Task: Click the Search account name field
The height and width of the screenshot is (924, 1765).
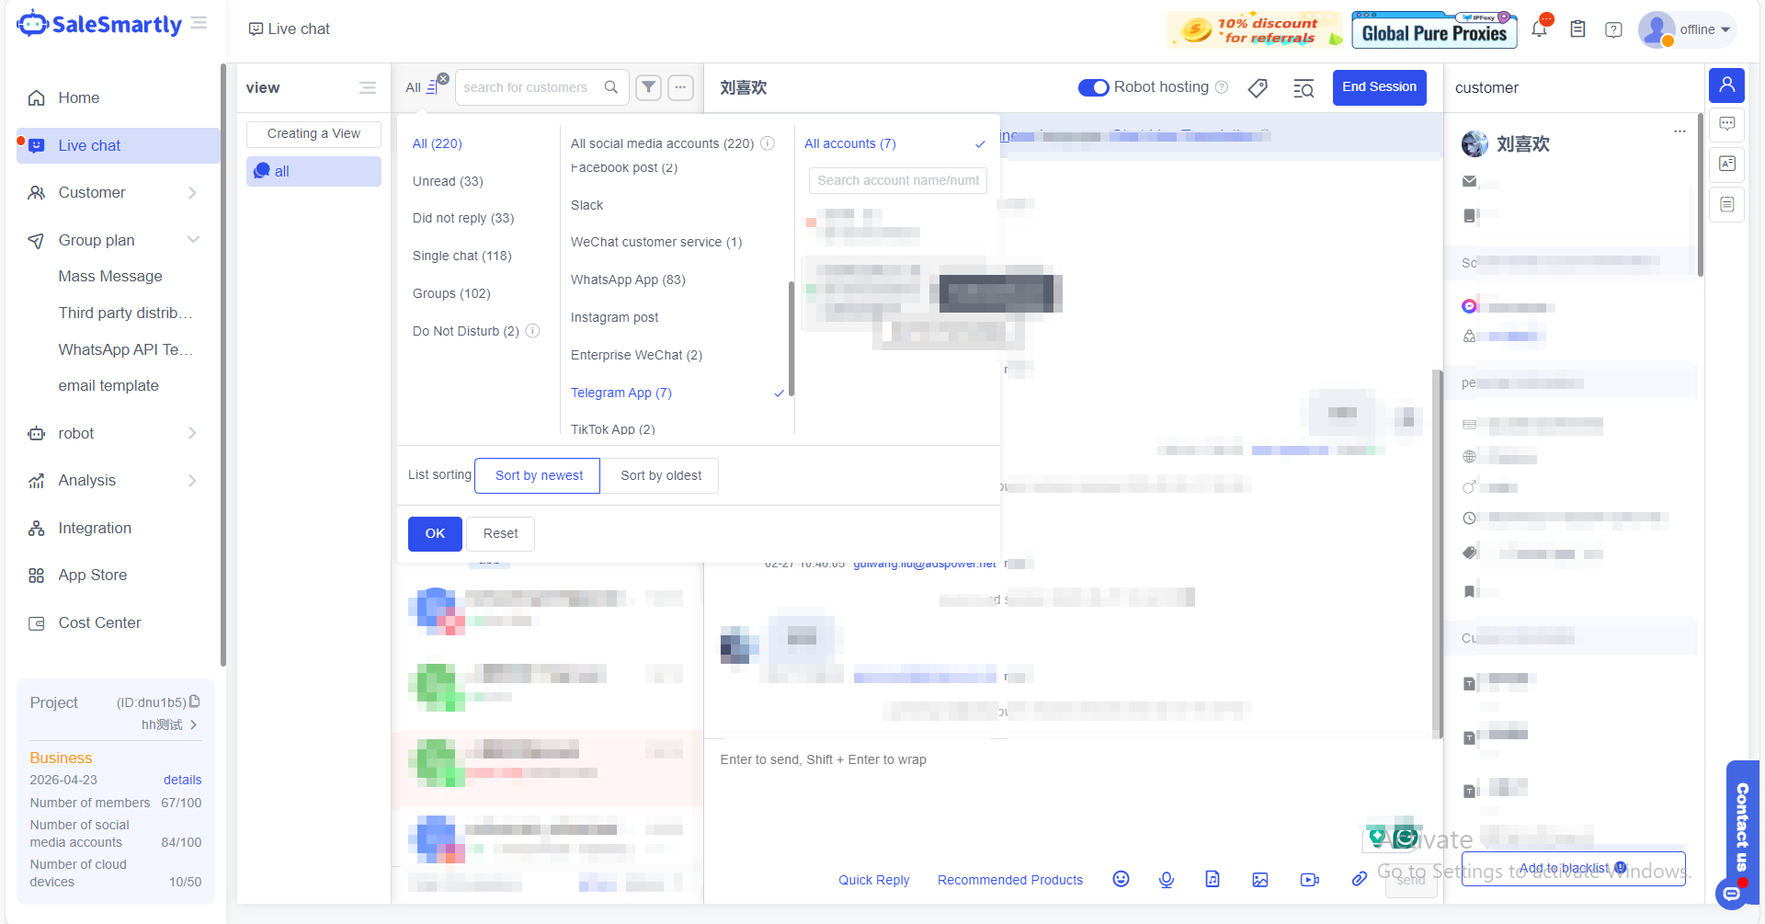Action: (897, 180)
